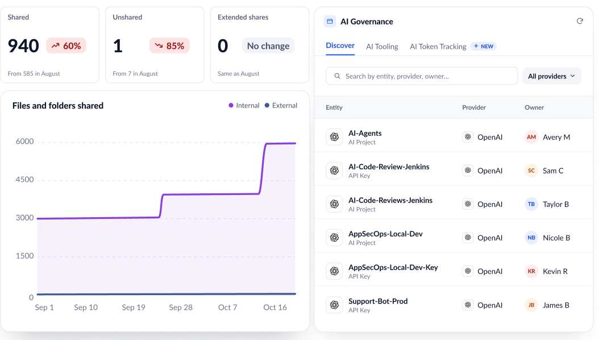Screen dimensions: 599x340
Task: Click owner name Kevin R
Action: tap(555, 271)
